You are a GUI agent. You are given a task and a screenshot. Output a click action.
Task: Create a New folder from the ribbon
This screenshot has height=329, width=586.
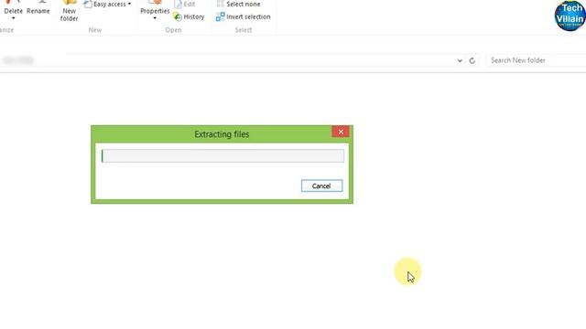70,10
